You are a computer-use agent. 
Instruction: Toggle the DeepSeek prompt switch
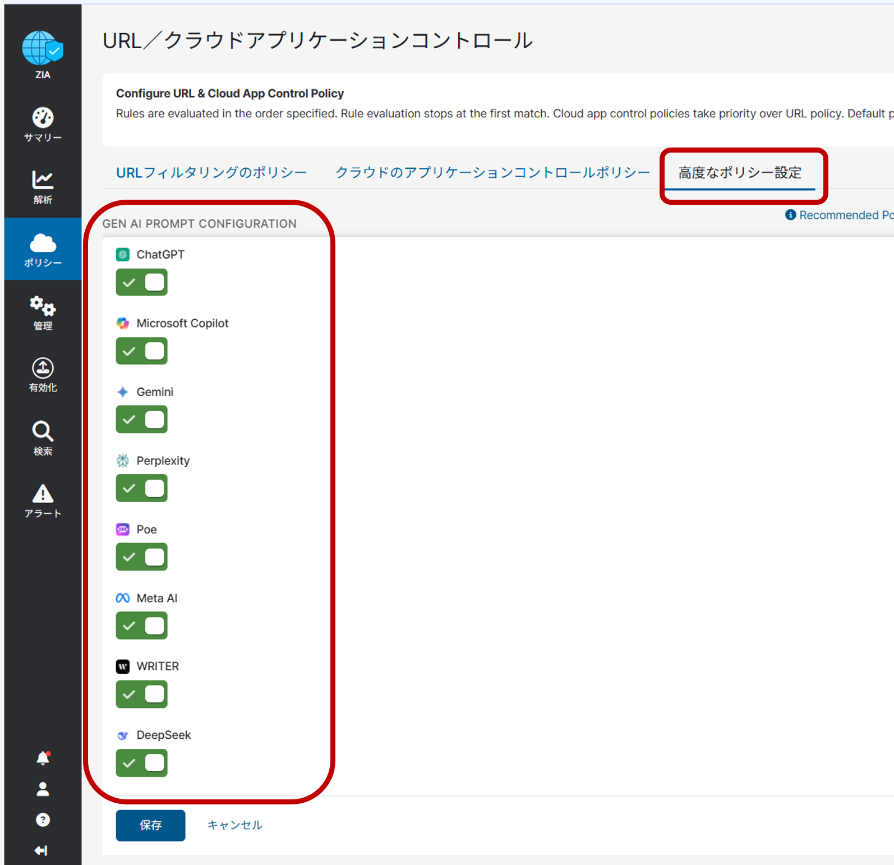tap(141, 763)
